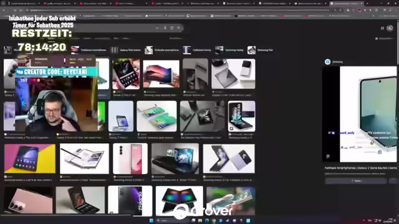Select the Galaxy Fold phone filter chip

(x=126, y=50)
